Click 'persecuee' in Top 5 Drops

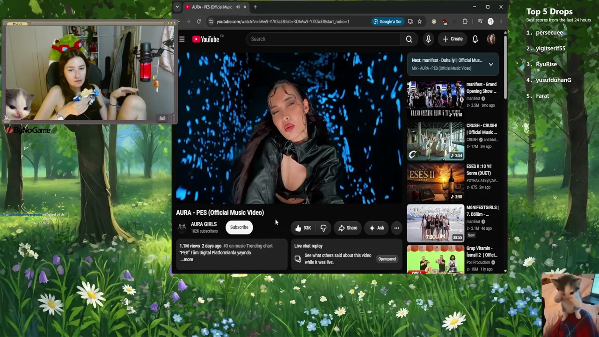pos(549,33)
